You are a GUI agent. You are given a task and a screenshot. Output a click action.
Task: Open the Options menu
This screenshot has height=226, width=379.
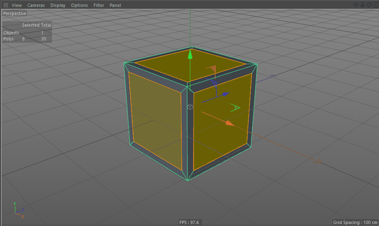[x=79, y=5]
